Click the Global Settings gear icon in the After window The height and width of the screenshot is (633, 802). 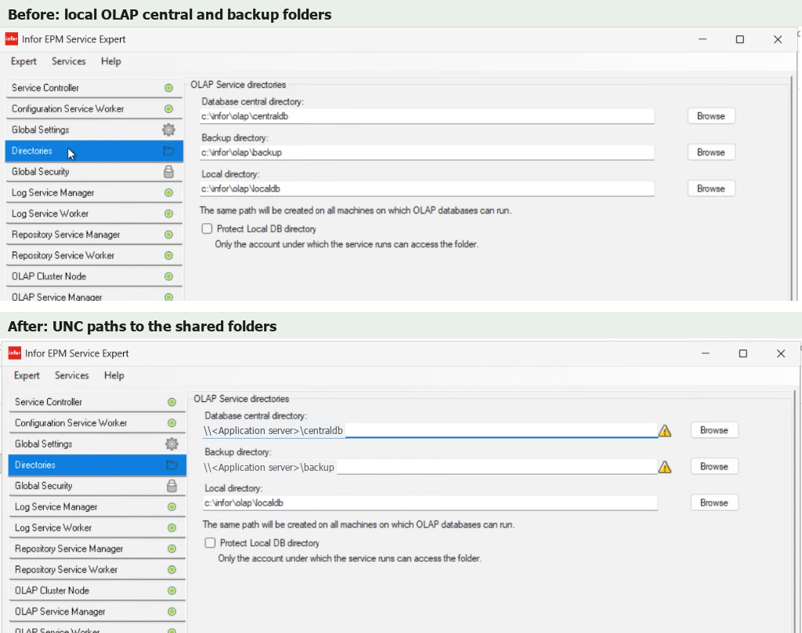(x=172, y=444)
